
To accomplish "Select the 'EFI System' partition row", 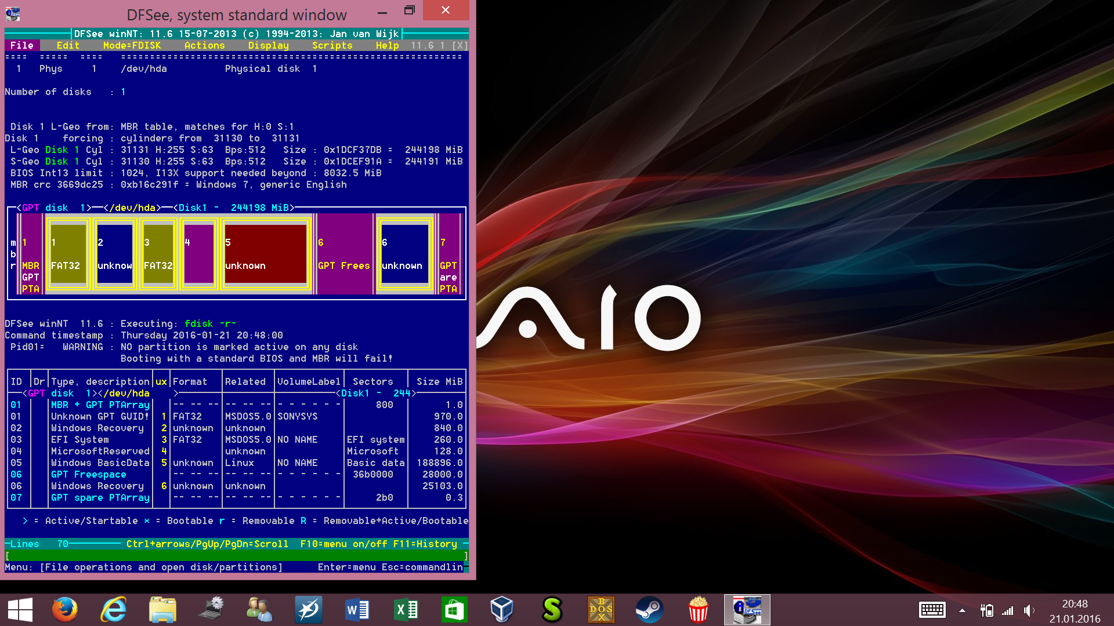I will 236,439.
